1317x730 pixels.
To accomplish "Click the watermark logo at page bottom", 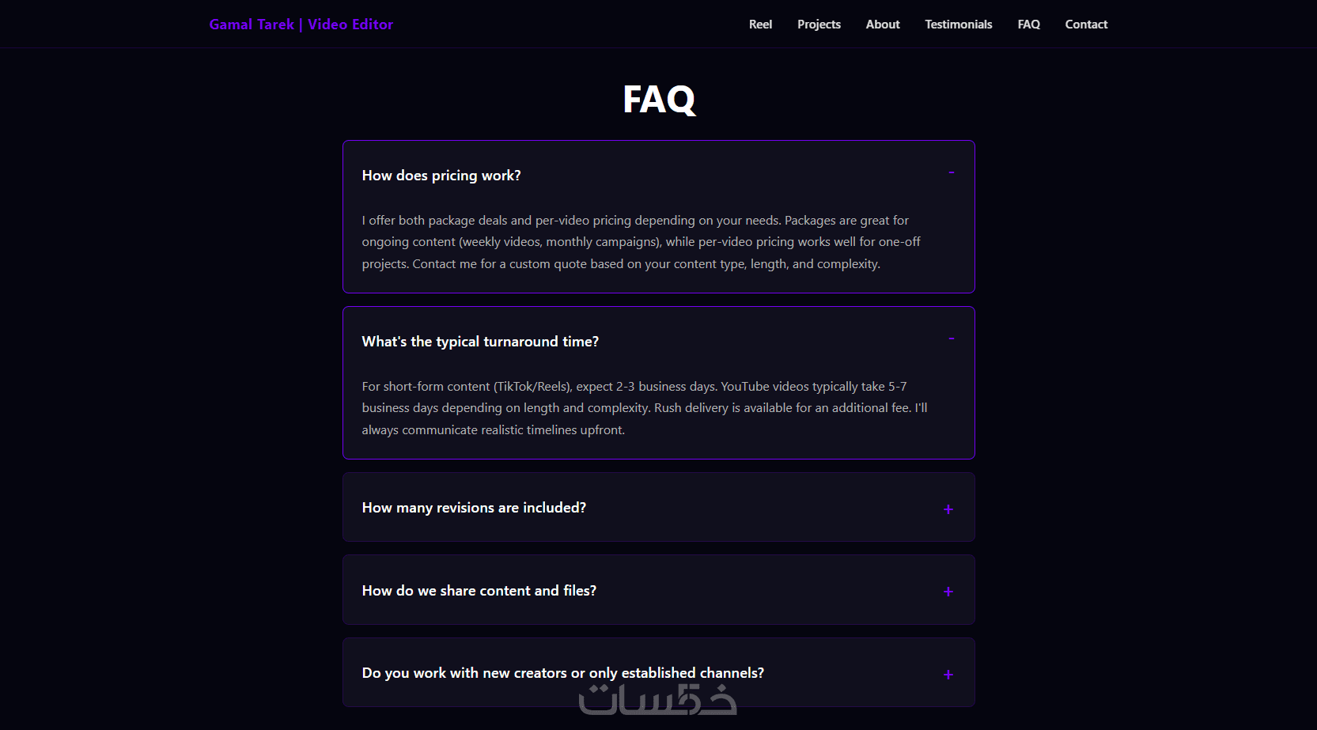I will 657,699.
